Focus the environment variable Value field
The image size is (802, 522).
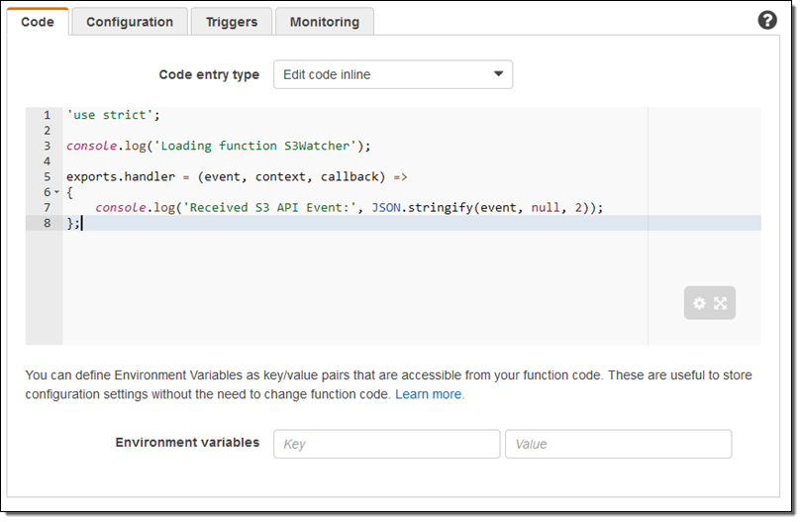618,444
